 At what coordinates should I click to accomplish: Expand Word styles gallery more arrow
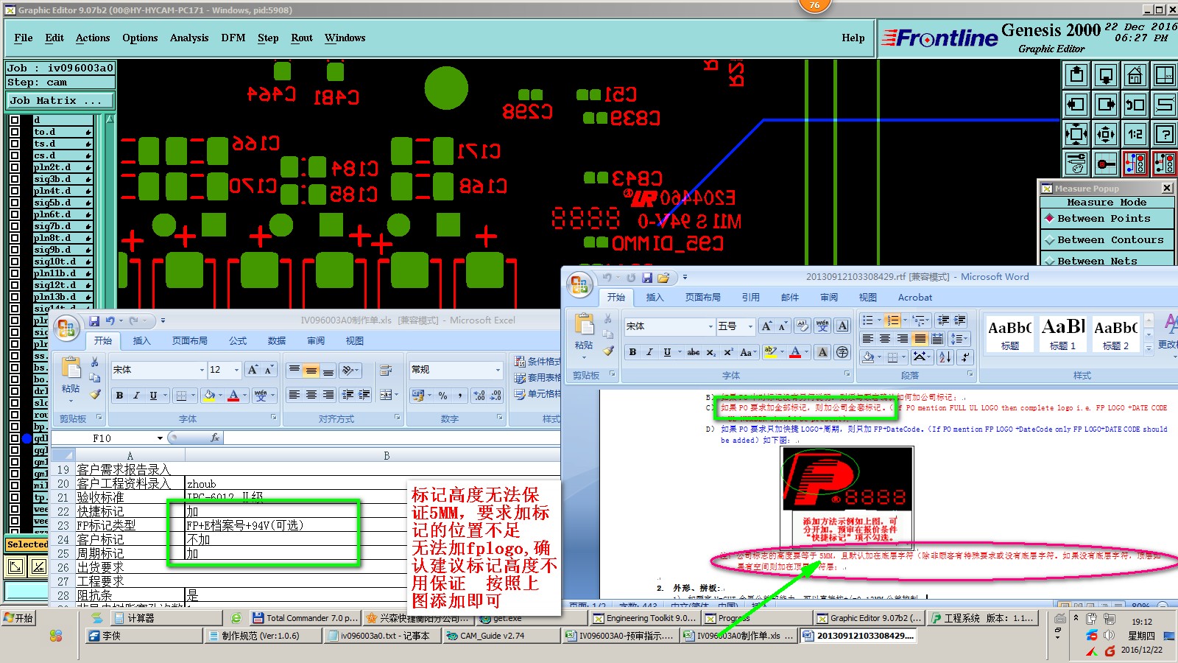tap(1149, 348)
